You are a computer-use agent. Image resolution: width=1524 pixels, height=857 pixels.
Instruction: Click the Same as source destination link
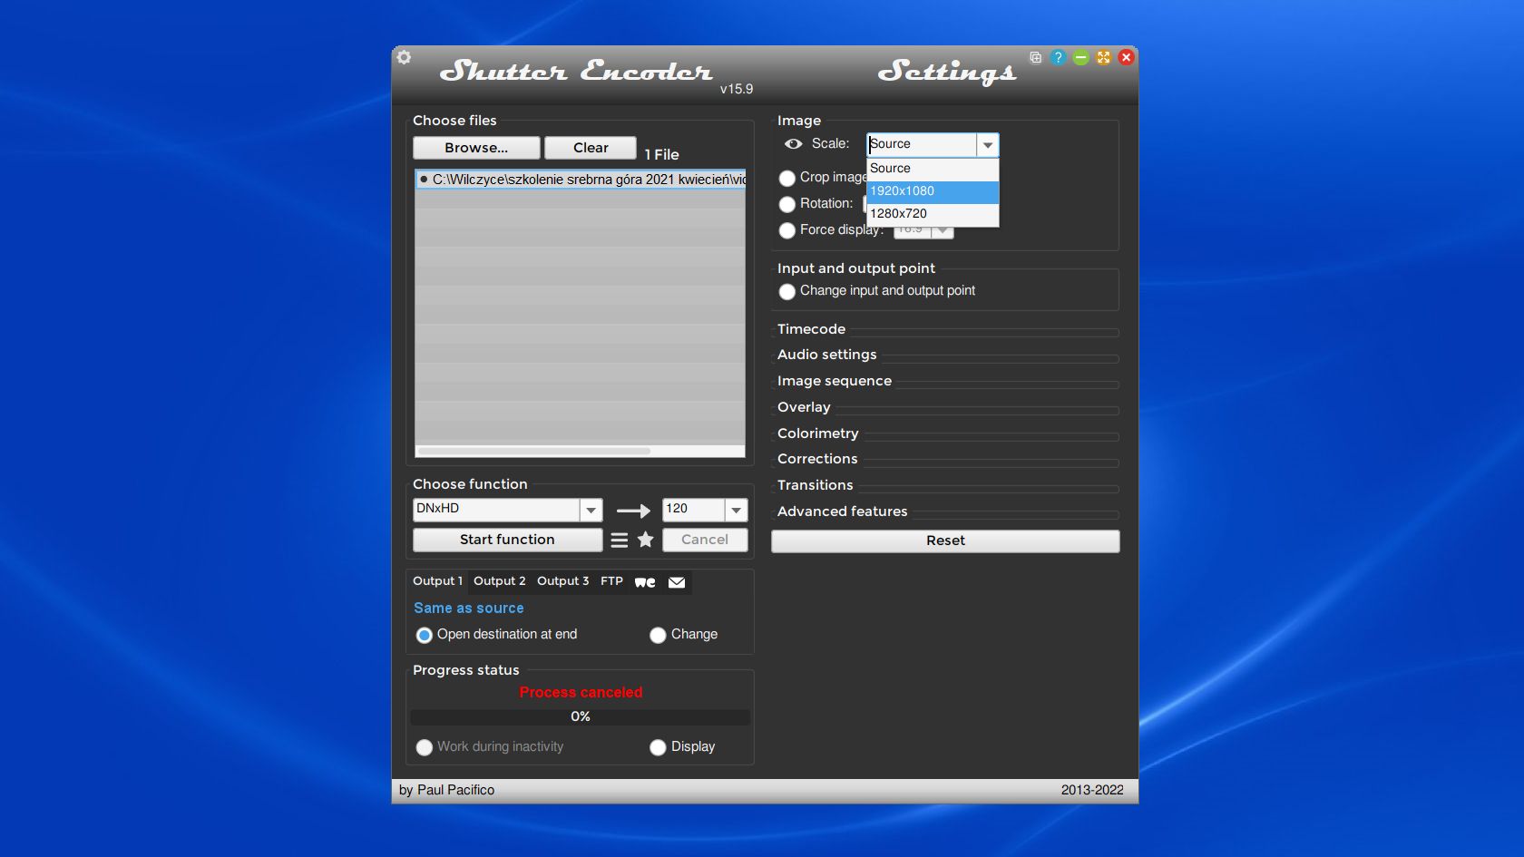pos(468,609)
